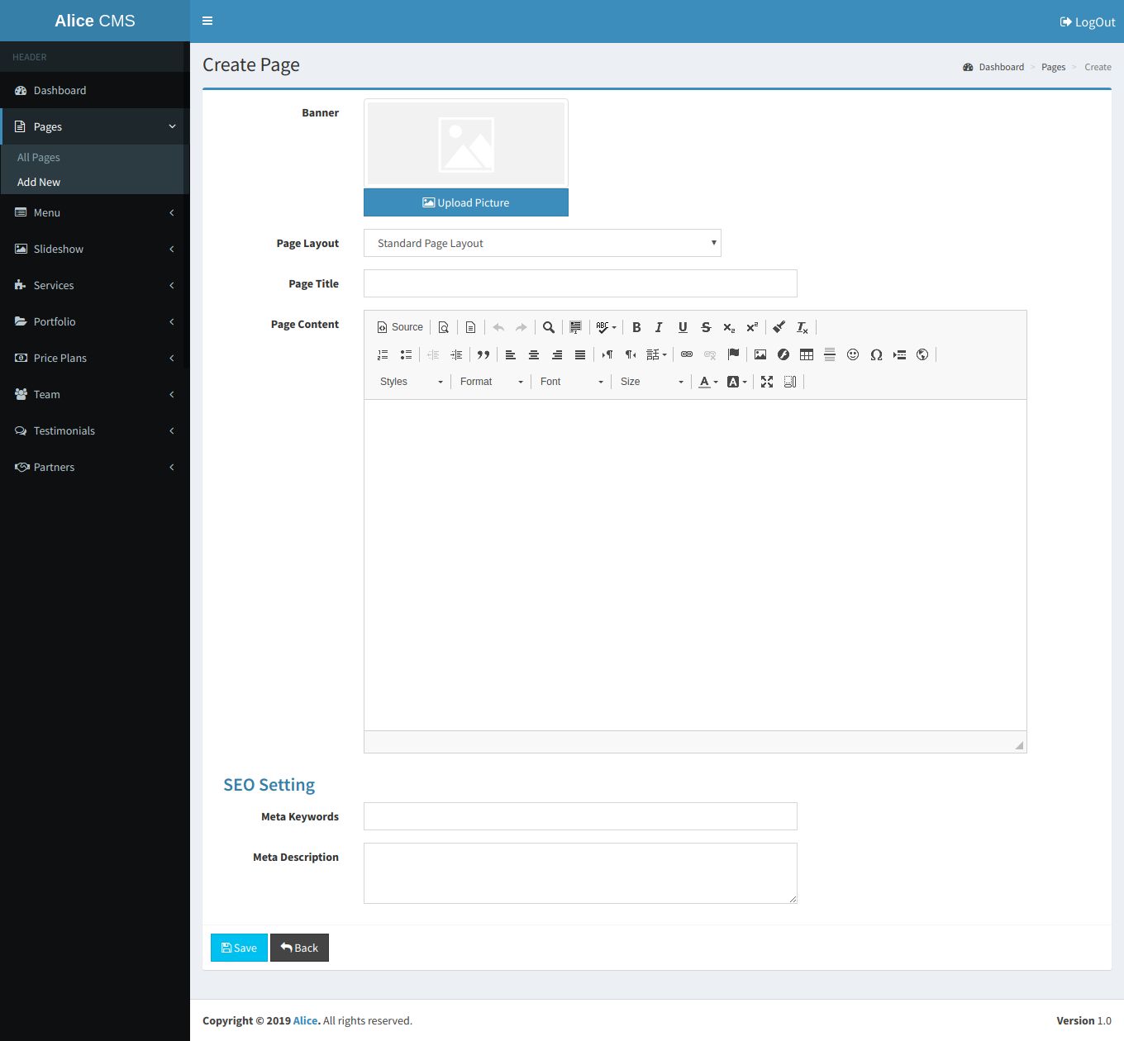
Task: Toggle italic formatting
Action: [660, 327]
